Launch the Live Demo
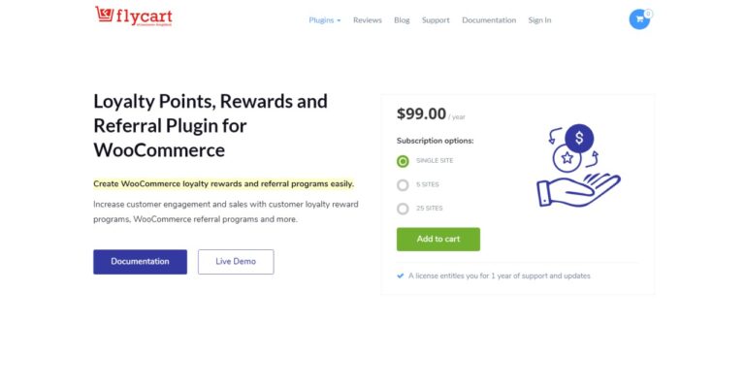745x389 pixels. pyautogui.click(x=236, y=262)
